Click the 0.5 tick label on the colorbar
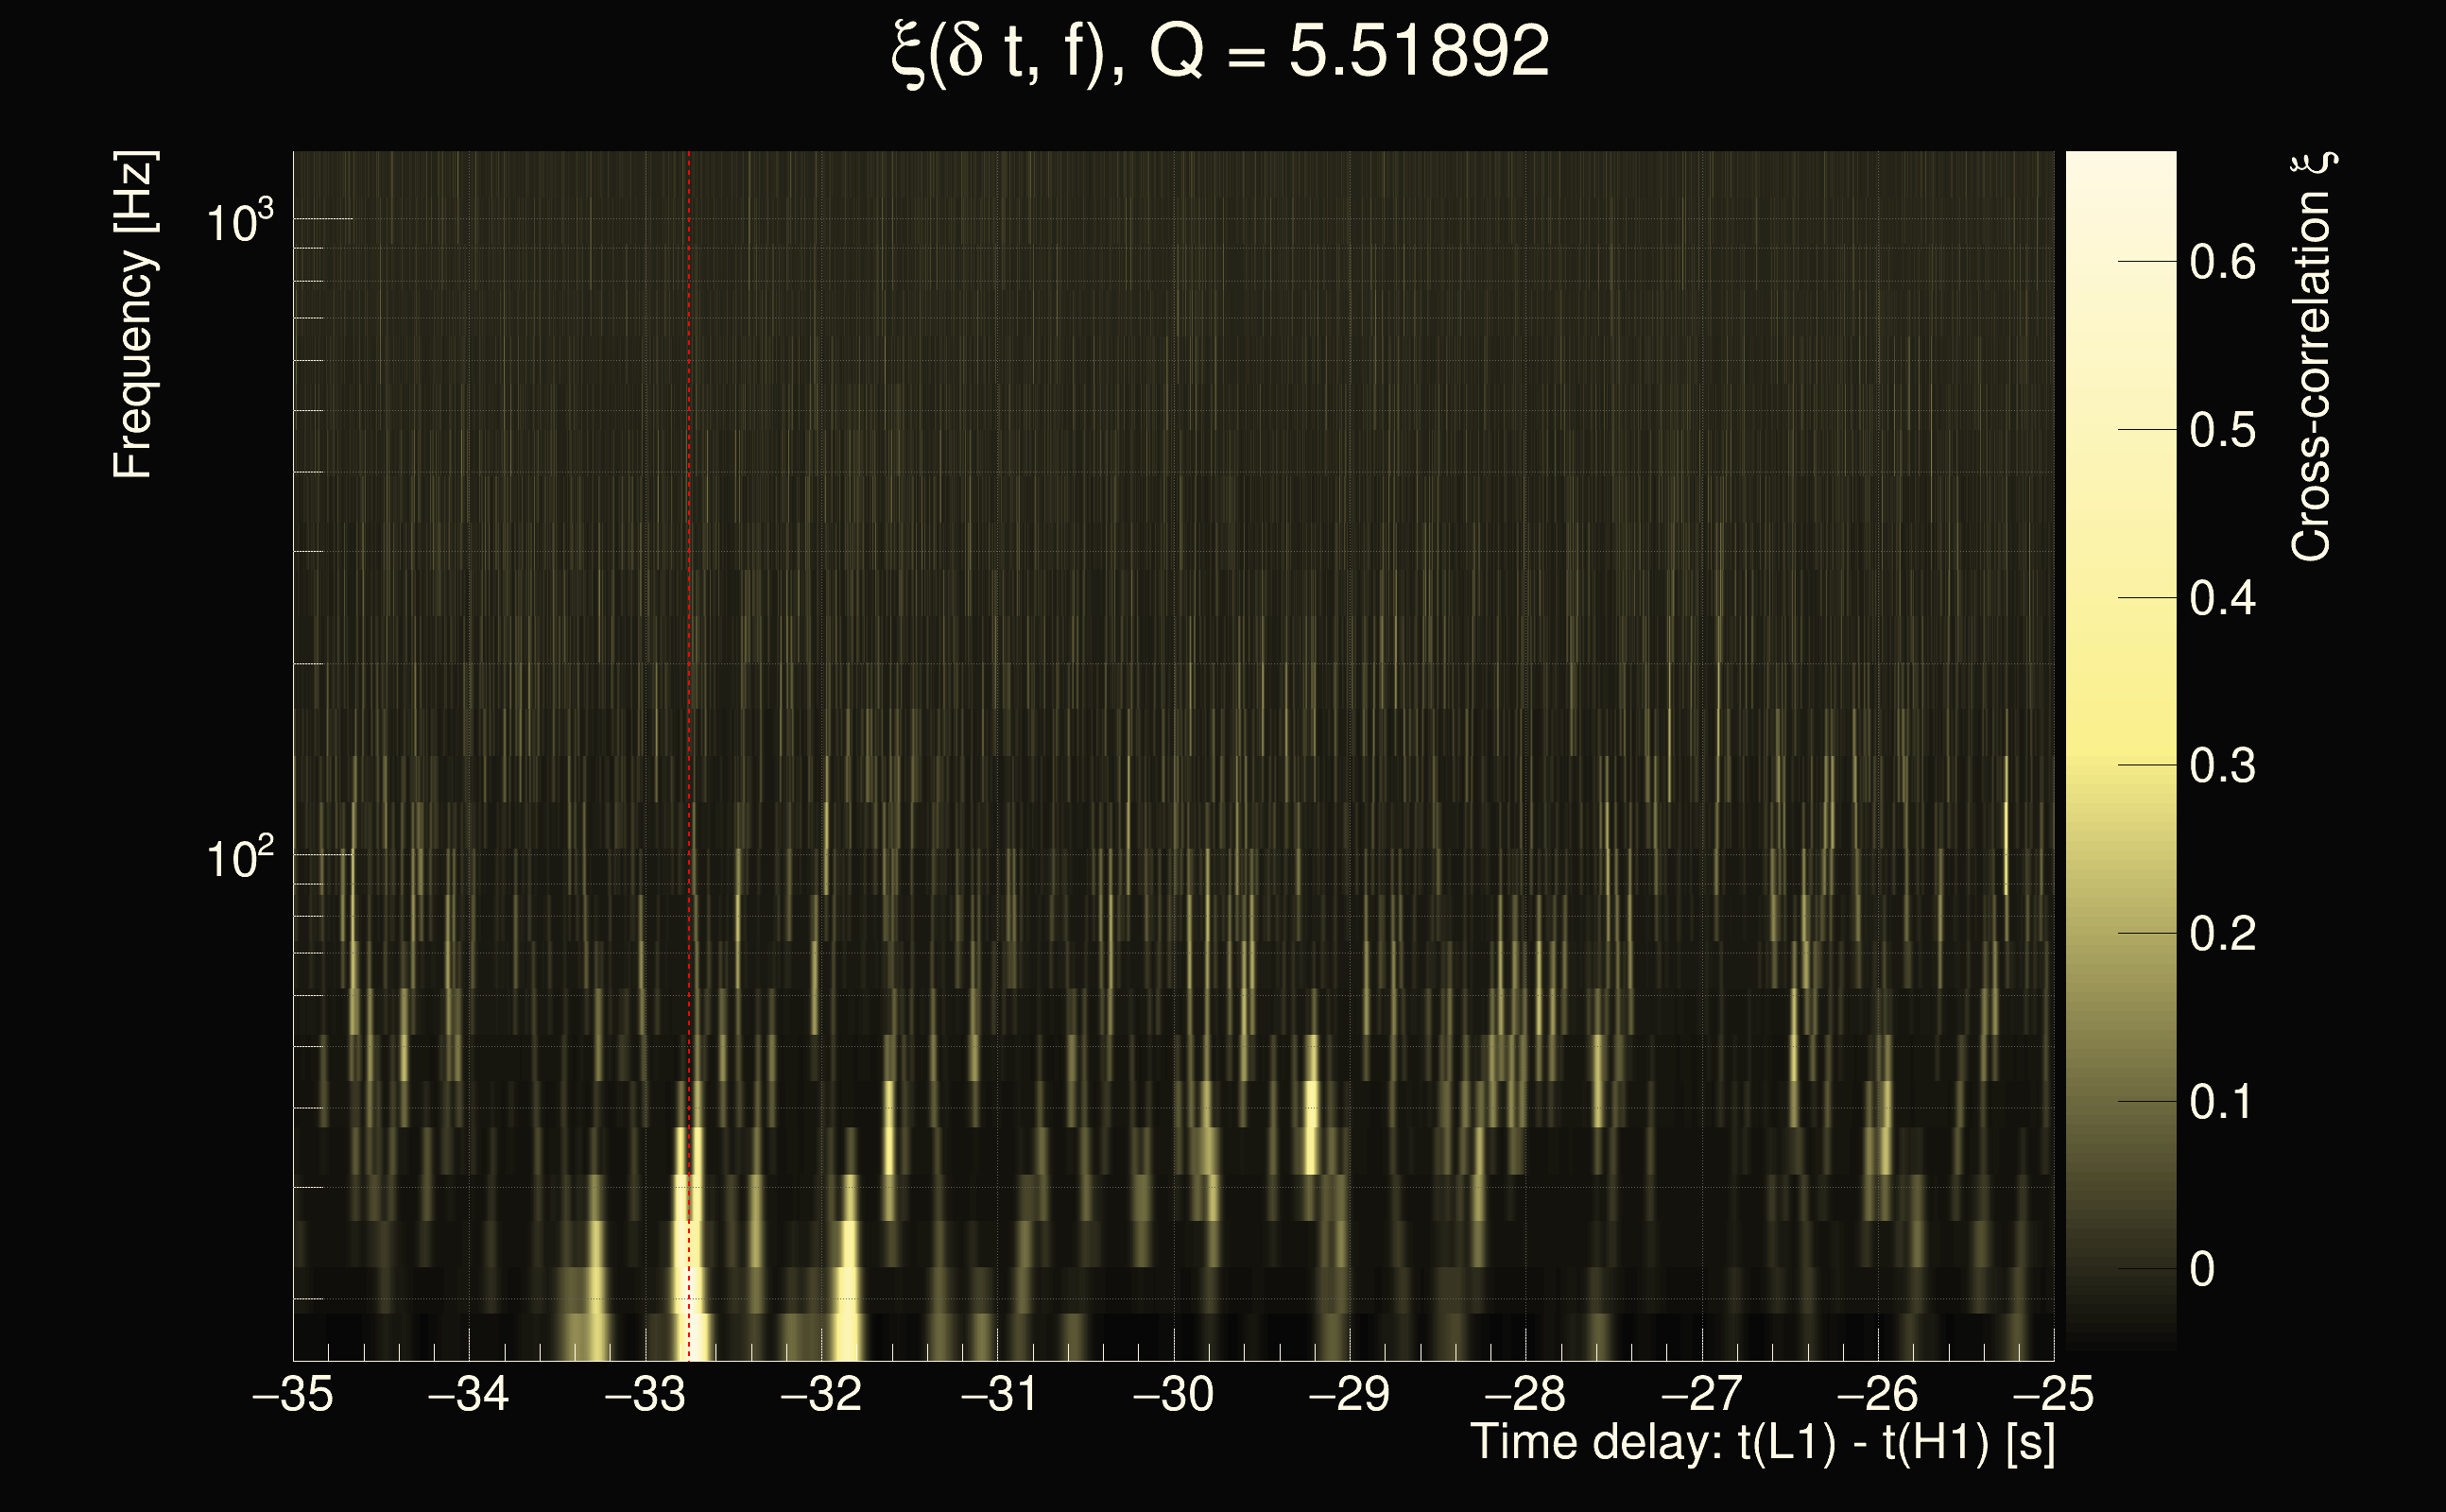This screenshot has height=1512, width=2446. [x=2222, y=431]
